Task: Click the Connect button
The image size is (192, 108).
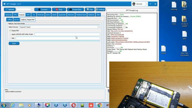Action: point(43,9)
